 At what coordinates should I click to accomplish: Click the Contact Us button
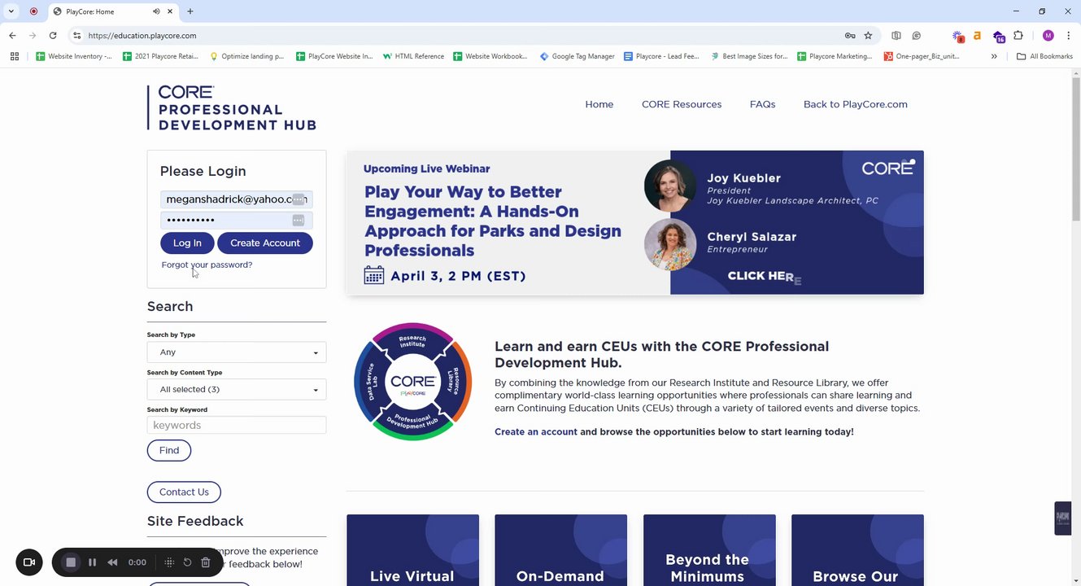pos(184,492)
